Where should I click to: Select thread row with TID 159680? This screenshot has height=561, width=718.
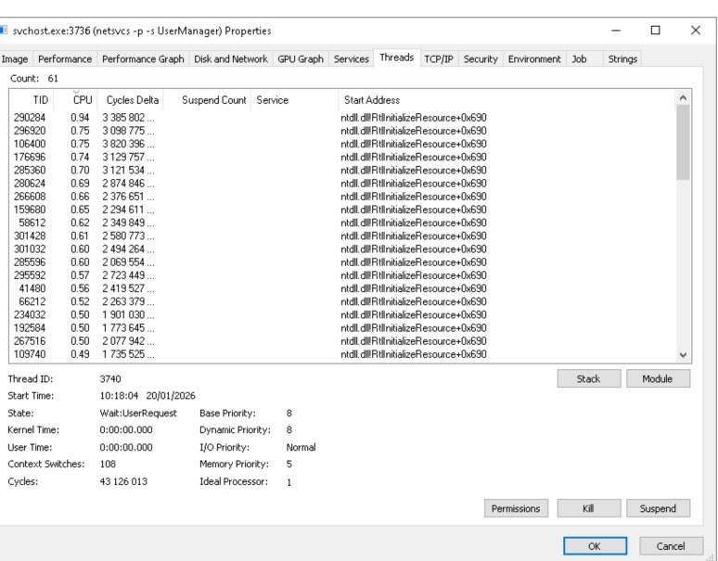[x=341, y=210]
